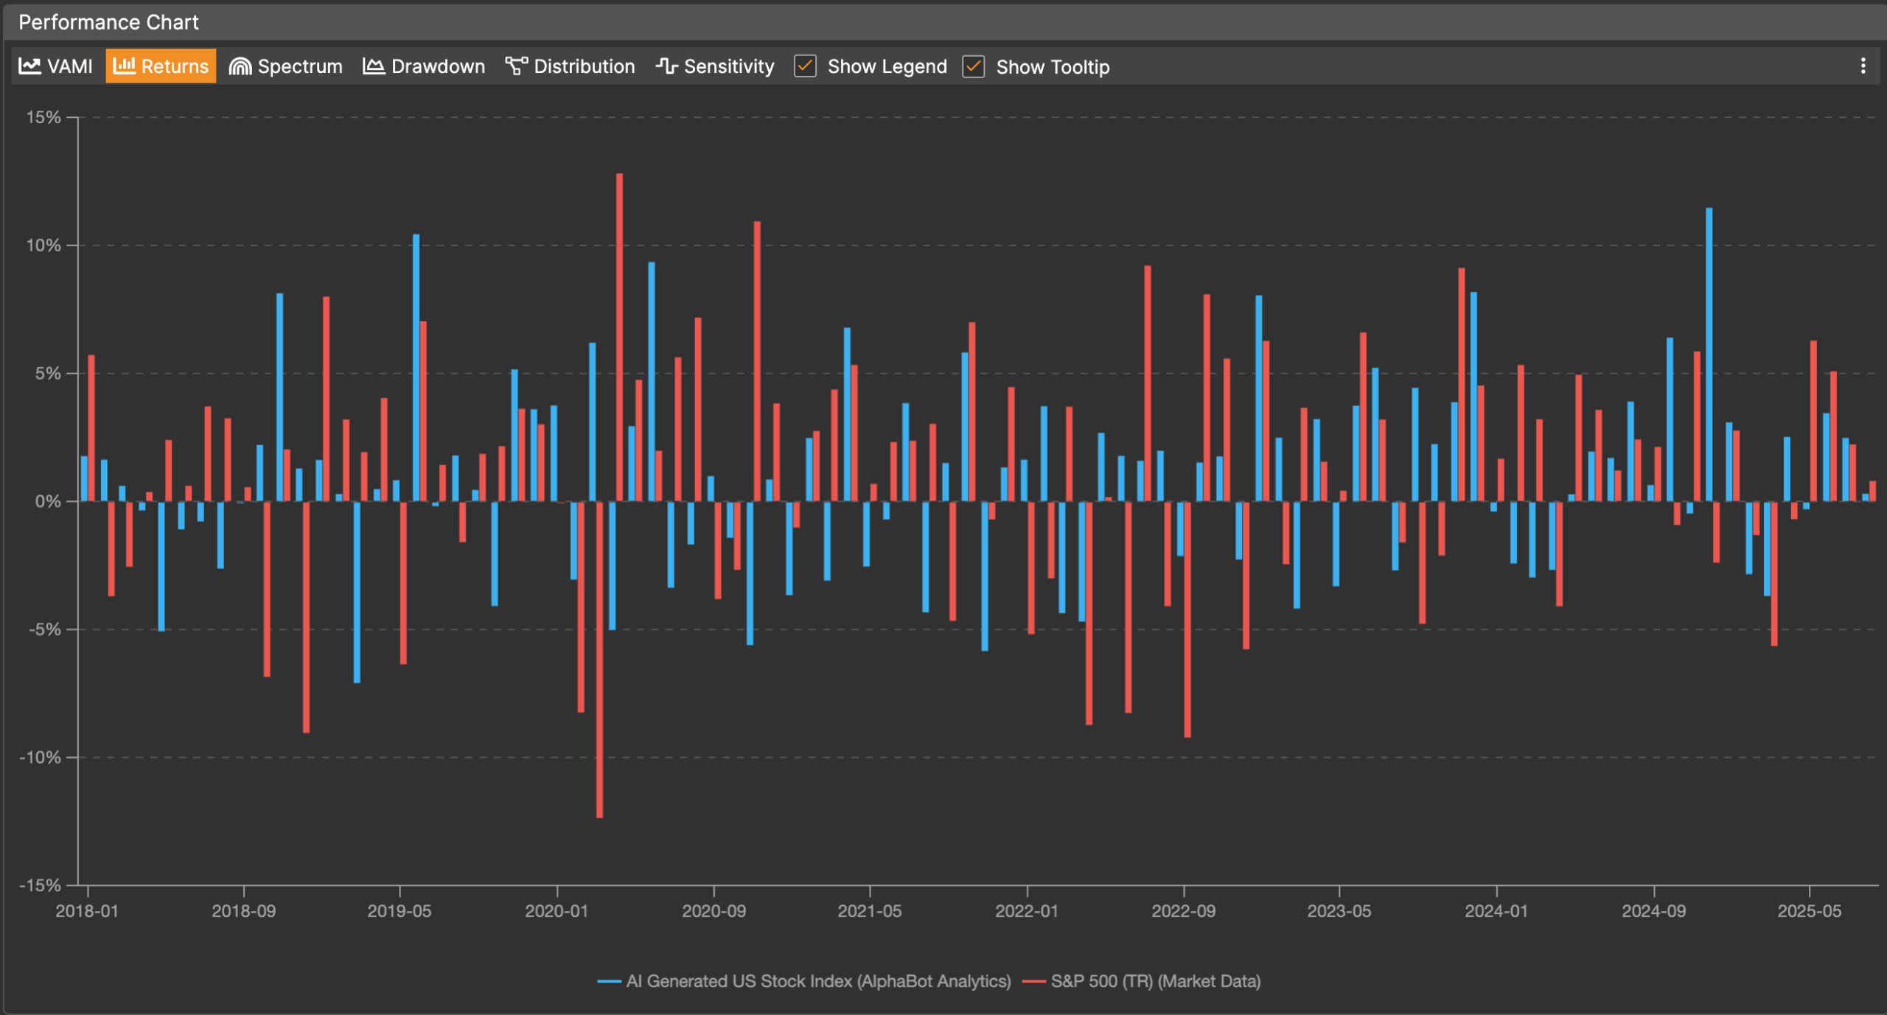Click the blue legend color marker
The image size is (1887, 1015).
tap(609, 981)
